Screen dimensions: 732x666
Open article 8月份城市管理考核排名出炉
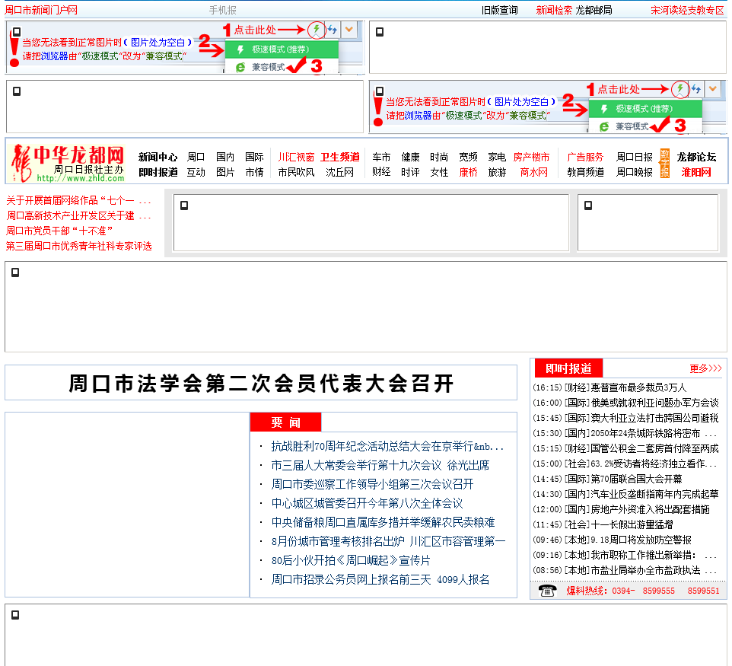(x=388, y=541)
